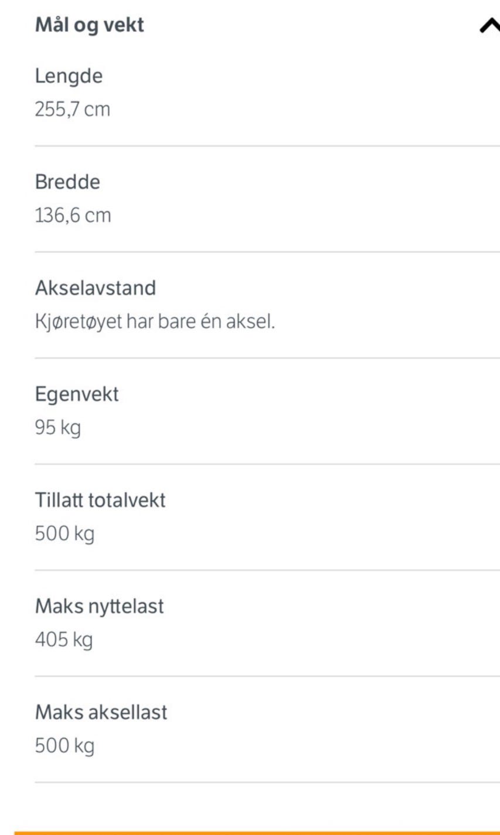Click the 95 kg weight value
This screenshot has width=500, height=835.
click(x=58, y=428)
